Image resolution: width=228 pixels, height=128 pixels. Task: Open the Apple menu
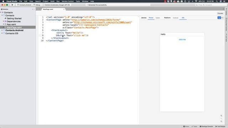[x=3, y=1]
